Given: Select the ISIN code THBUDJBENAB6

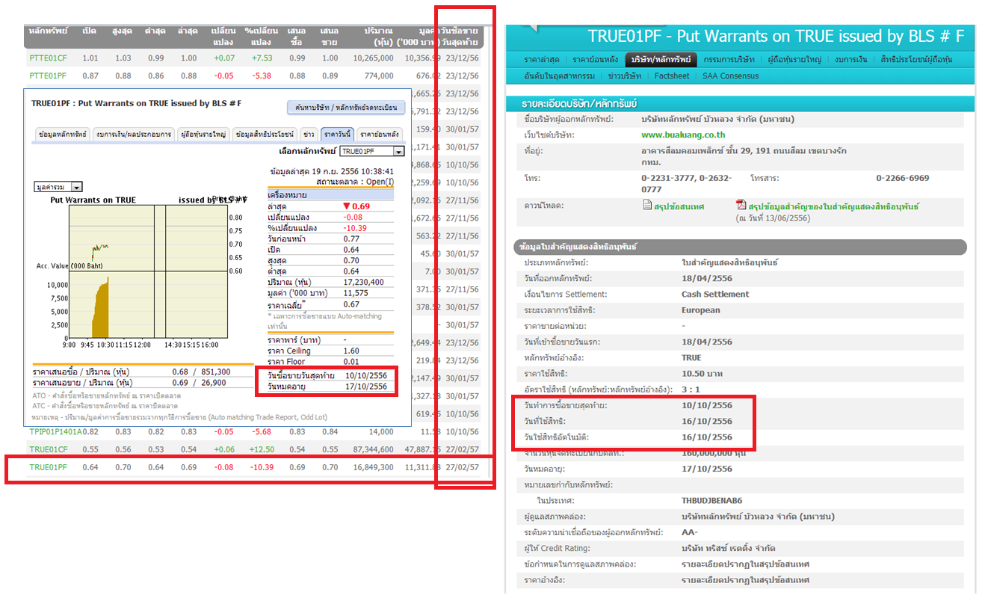Looking at the screenshot, I should click(711, 501).
